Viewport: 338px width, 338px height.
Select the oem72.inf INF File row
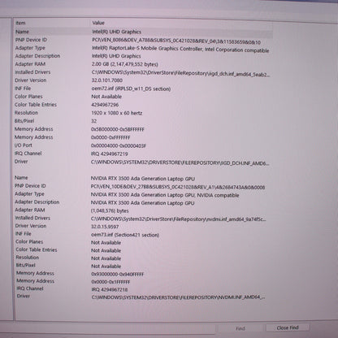point(143,89)
